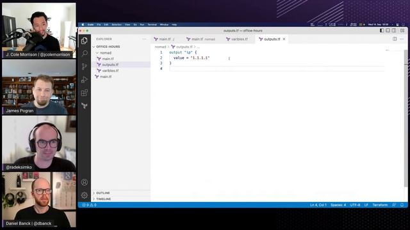This screenshot has height=230, width=410.
Task: Open the View menu
Action: tap(127, 24)
